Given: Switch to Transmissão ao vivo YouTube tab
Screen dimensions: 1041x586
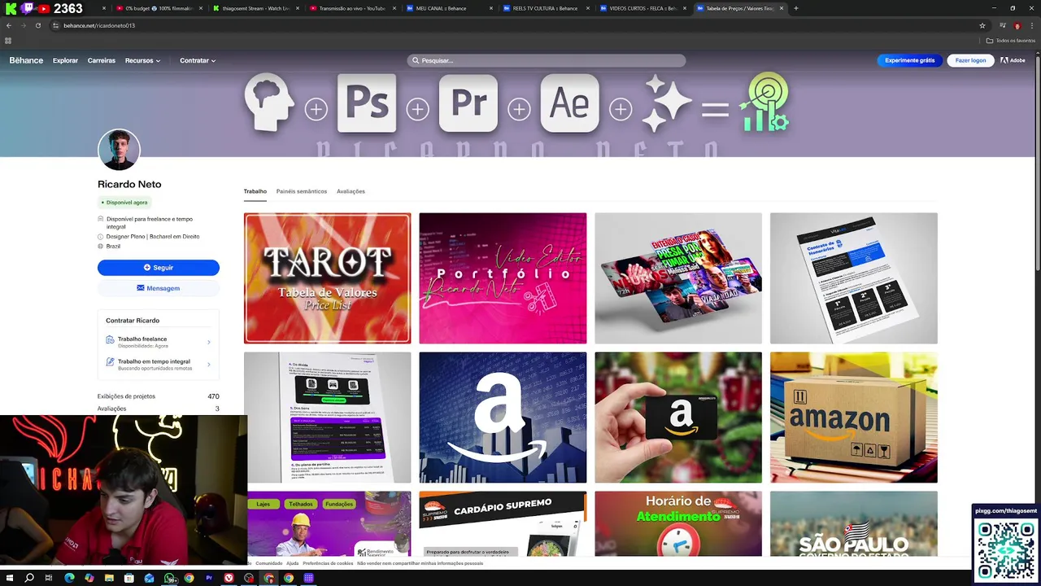Looking at the screenshot, I should coord(353,8).
